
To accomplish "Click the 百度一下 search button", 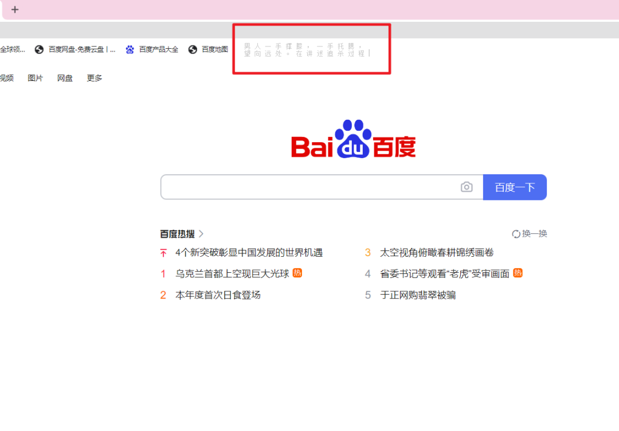I will pyautogui.click(x=515, y=187).
